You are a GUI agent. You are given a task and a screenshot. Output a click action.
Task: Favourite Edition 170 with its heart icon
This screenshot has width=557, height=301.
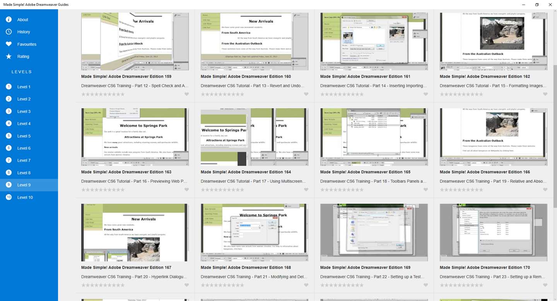[x=545, y=285]
